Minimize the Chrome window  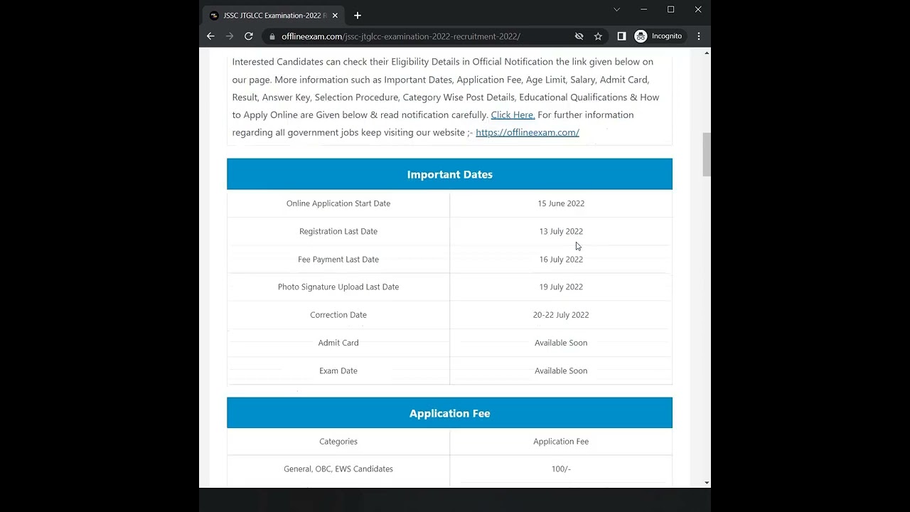click(643, 9)
